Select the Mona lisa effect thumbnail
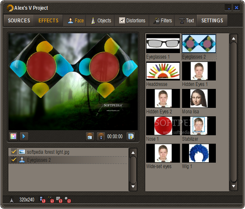Viewport: 245px width, 209px height. pos(199,98)
